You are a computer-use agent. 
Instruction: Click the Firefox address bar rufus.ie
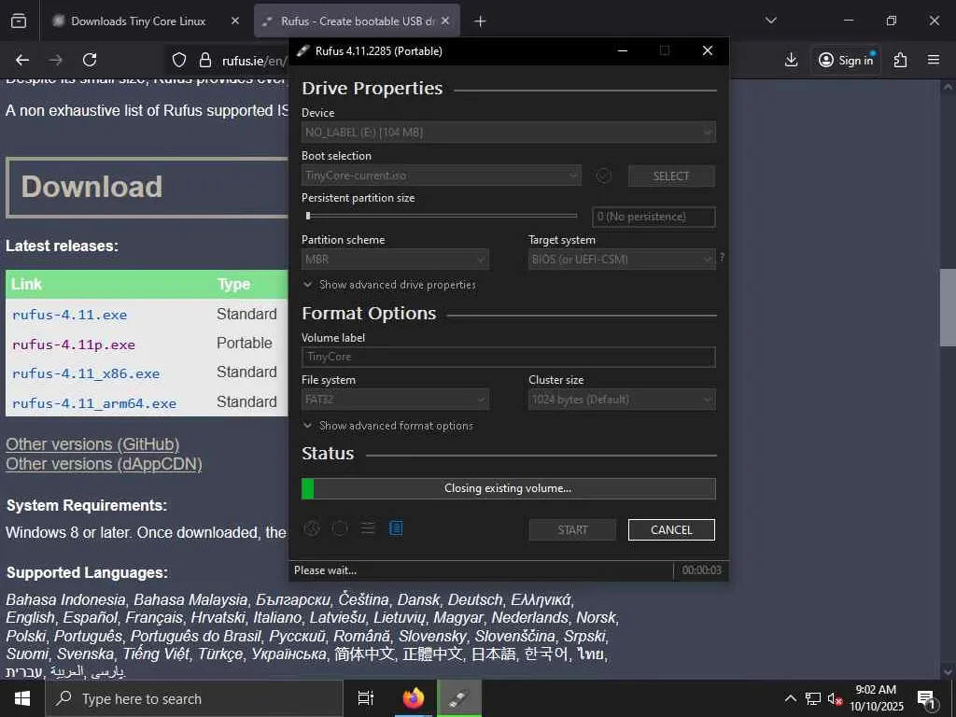pyautogui.click(x=253, y=61)
